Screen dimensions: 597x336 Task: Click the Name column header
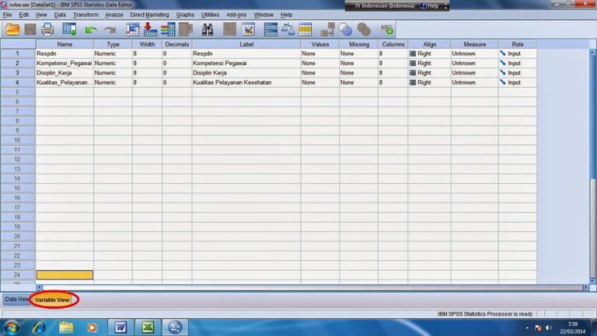click(65, 44)
